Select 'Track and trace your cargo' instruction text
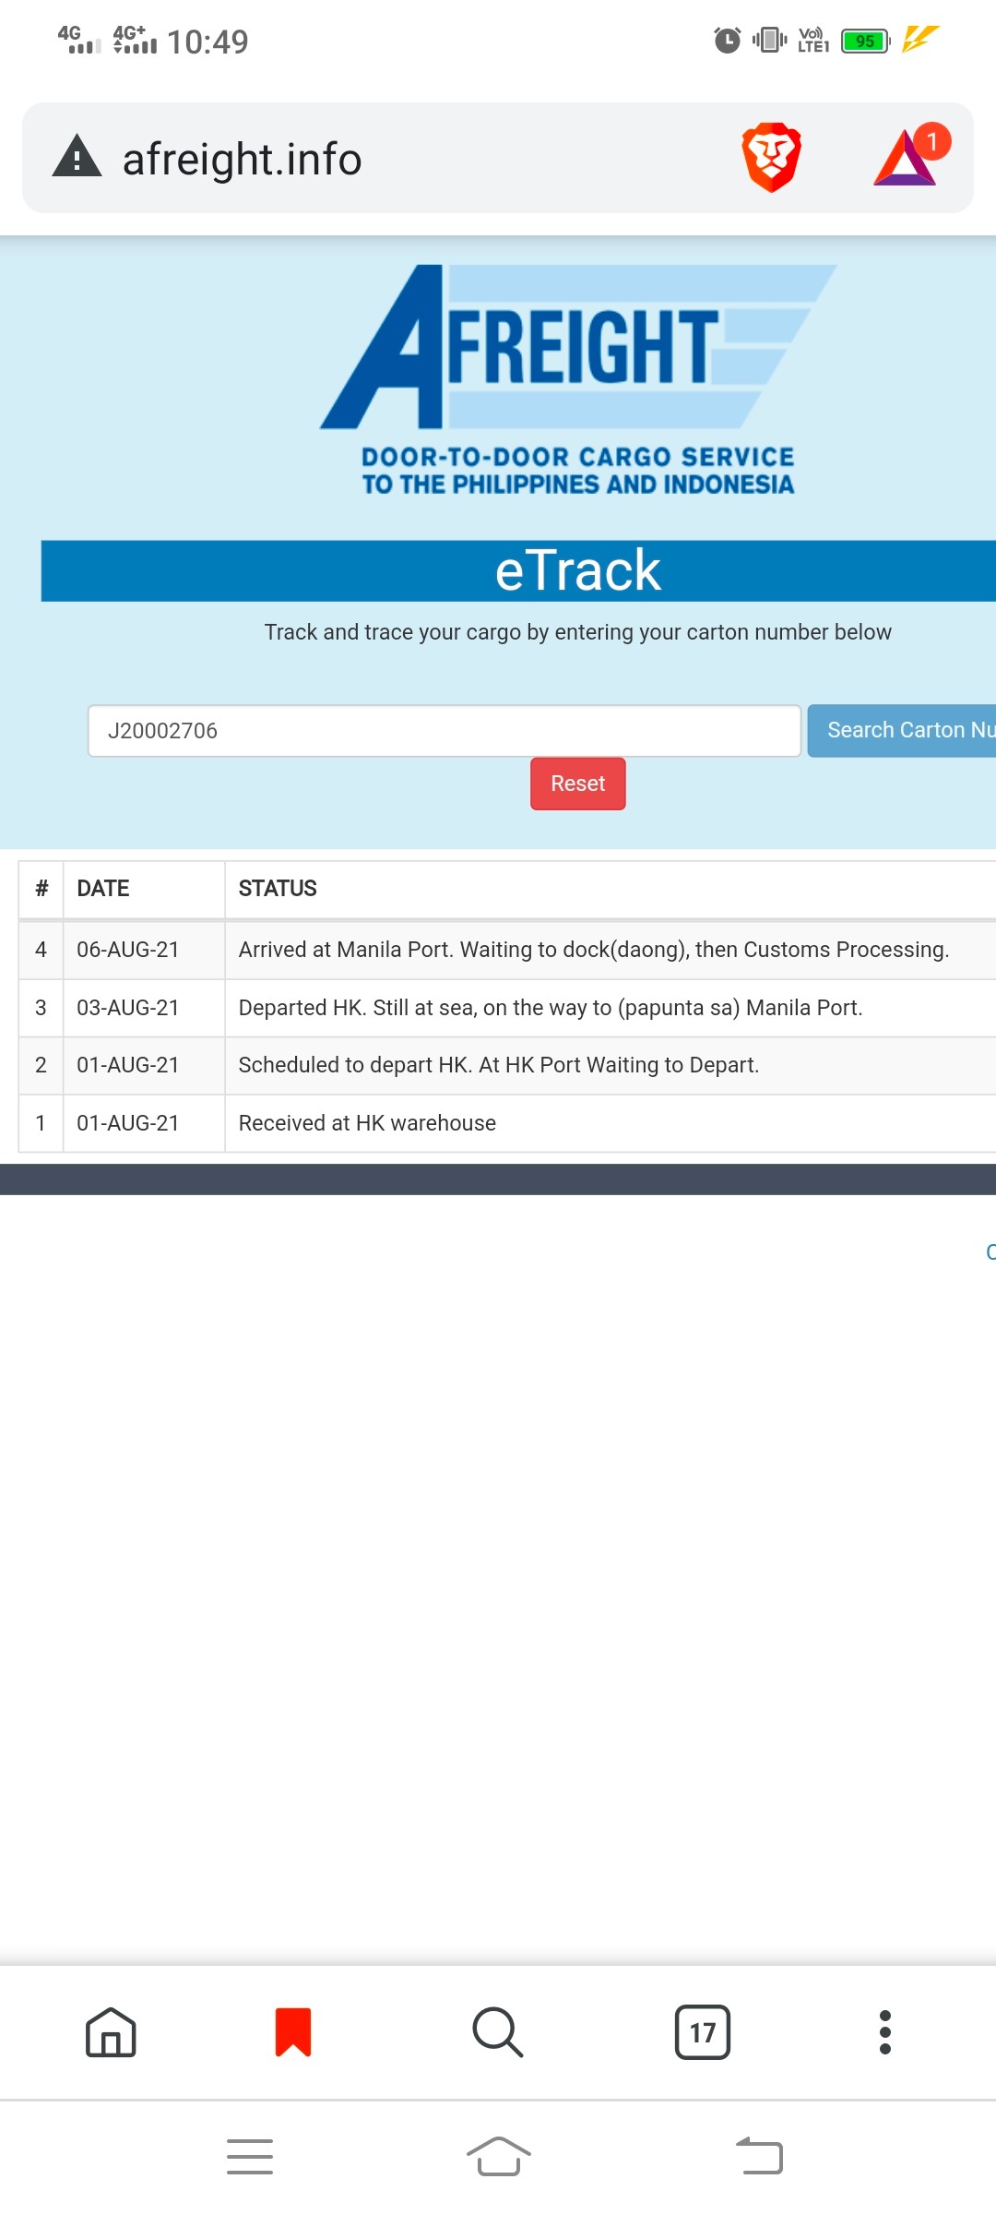Screen dimensions: 996x2215 (x=578, y=632)
